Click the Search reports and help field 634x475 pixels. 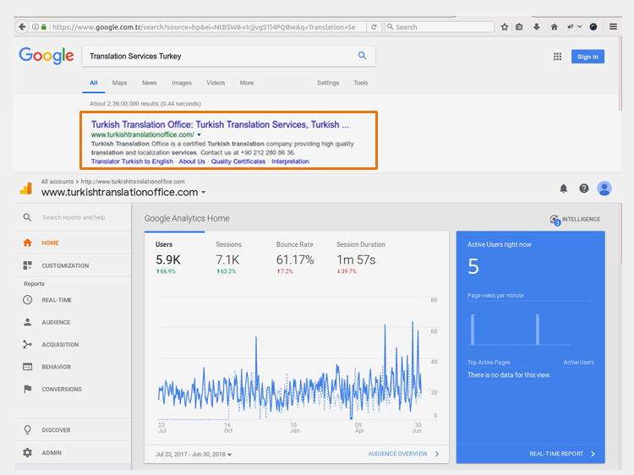tap(74, 217)
